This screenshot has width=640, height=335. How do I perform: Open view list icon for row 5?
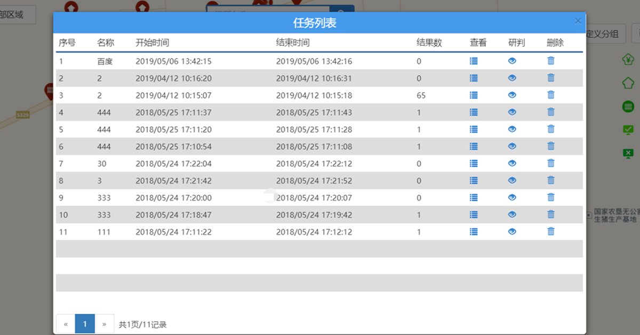[x=474, y=129]
